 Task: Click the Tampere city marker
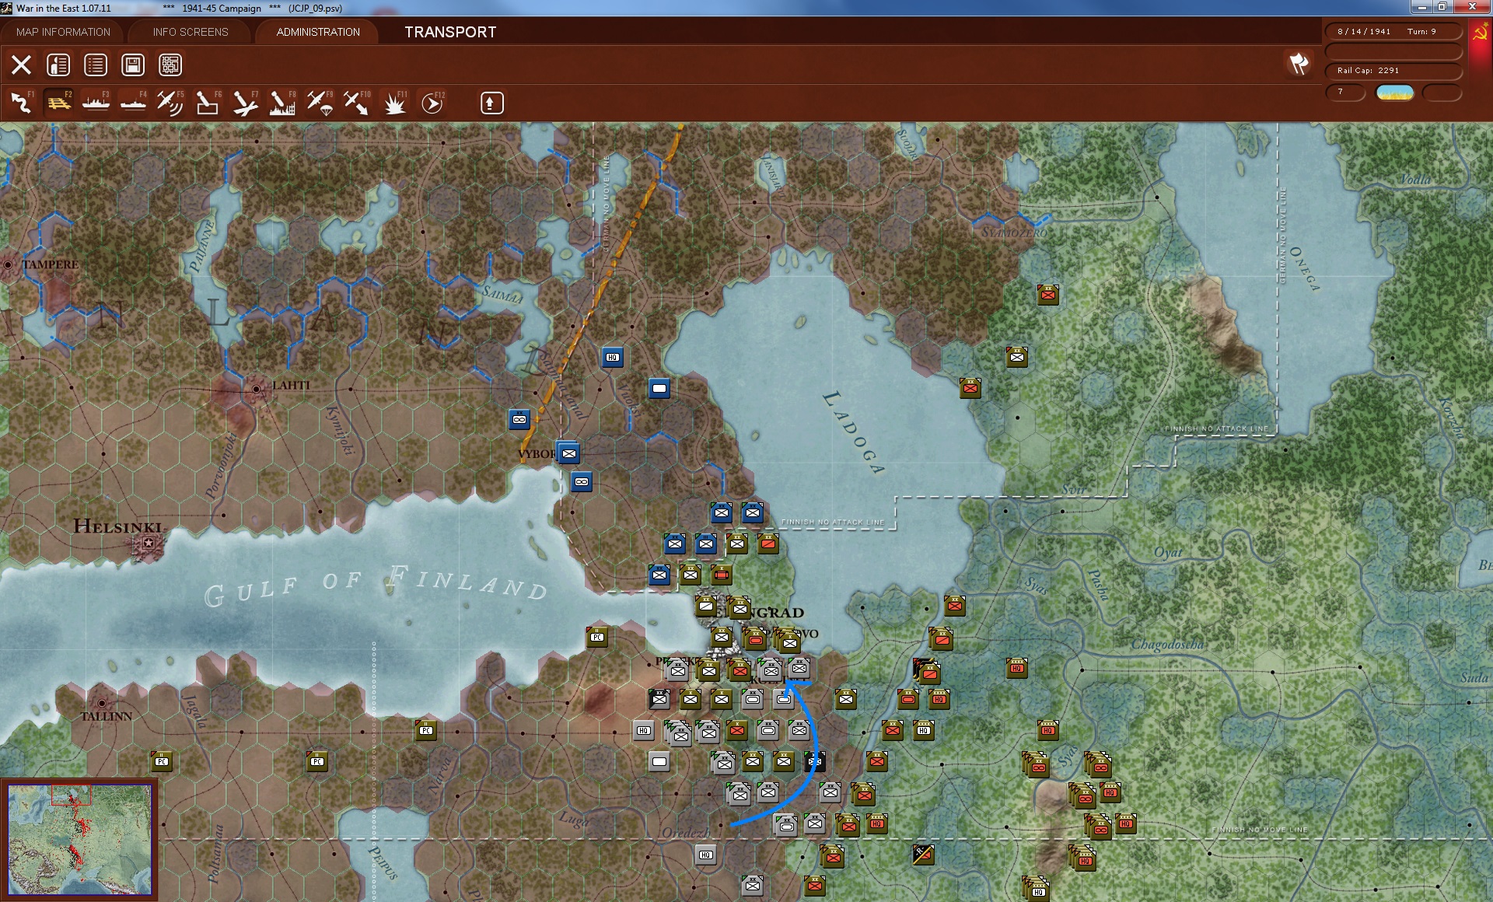8,264
